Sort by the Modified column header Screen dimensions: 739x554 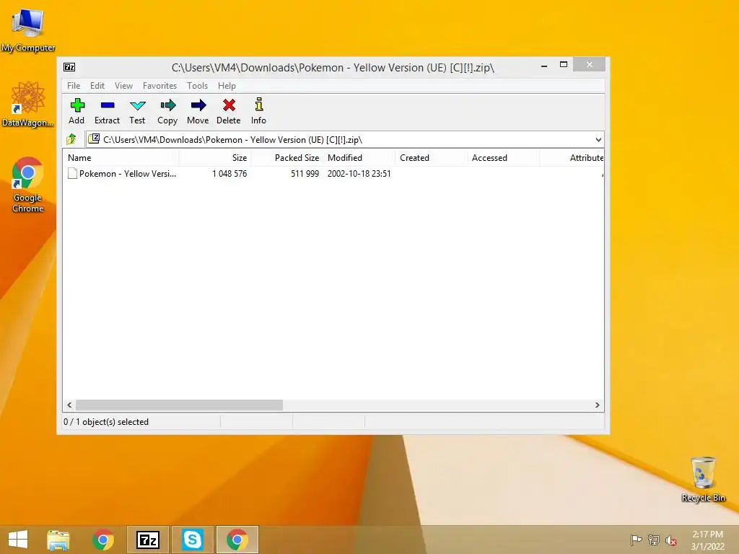point(359,158)
